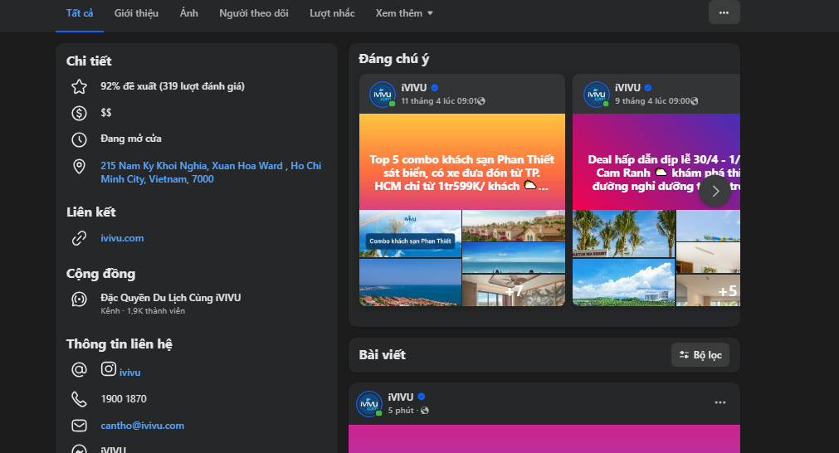Select the Ảnh tab
The height and width of the screenshot is (453, 839).
(189, 13)
